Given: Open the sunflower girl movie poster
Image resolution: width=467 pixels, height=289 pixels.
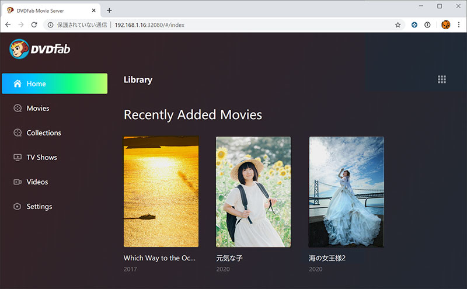Looking at the screenshot, I should coord(253,192).
